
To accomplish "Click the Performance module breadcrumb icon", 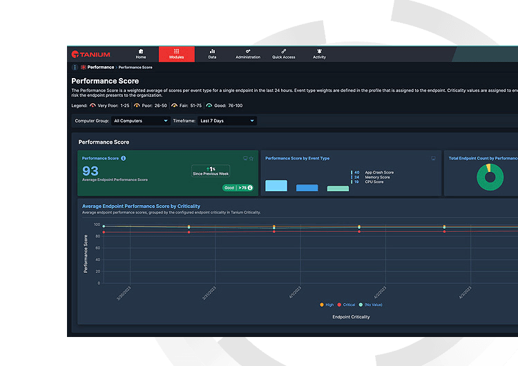I will (x=84, y=68).
